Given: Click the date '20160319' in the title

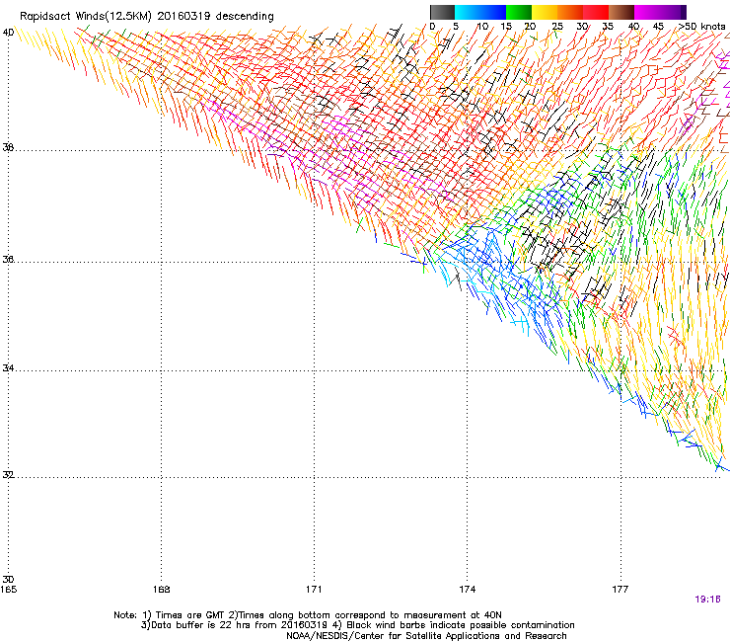Looking at the screenshot, I should coord(183,16).
